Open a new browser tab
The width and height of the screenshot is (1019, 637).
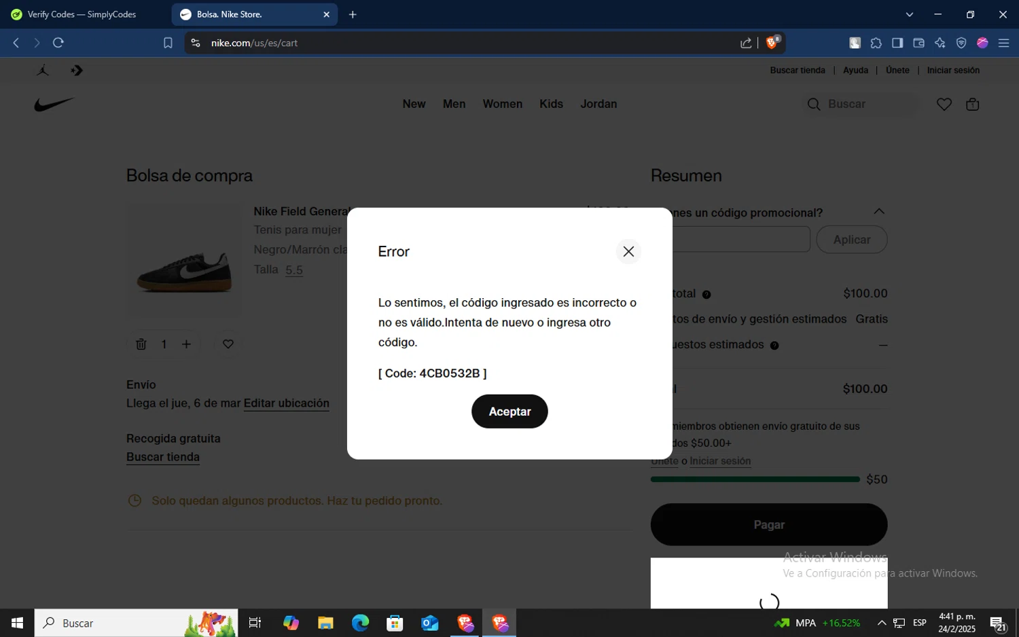pos(353,14)
